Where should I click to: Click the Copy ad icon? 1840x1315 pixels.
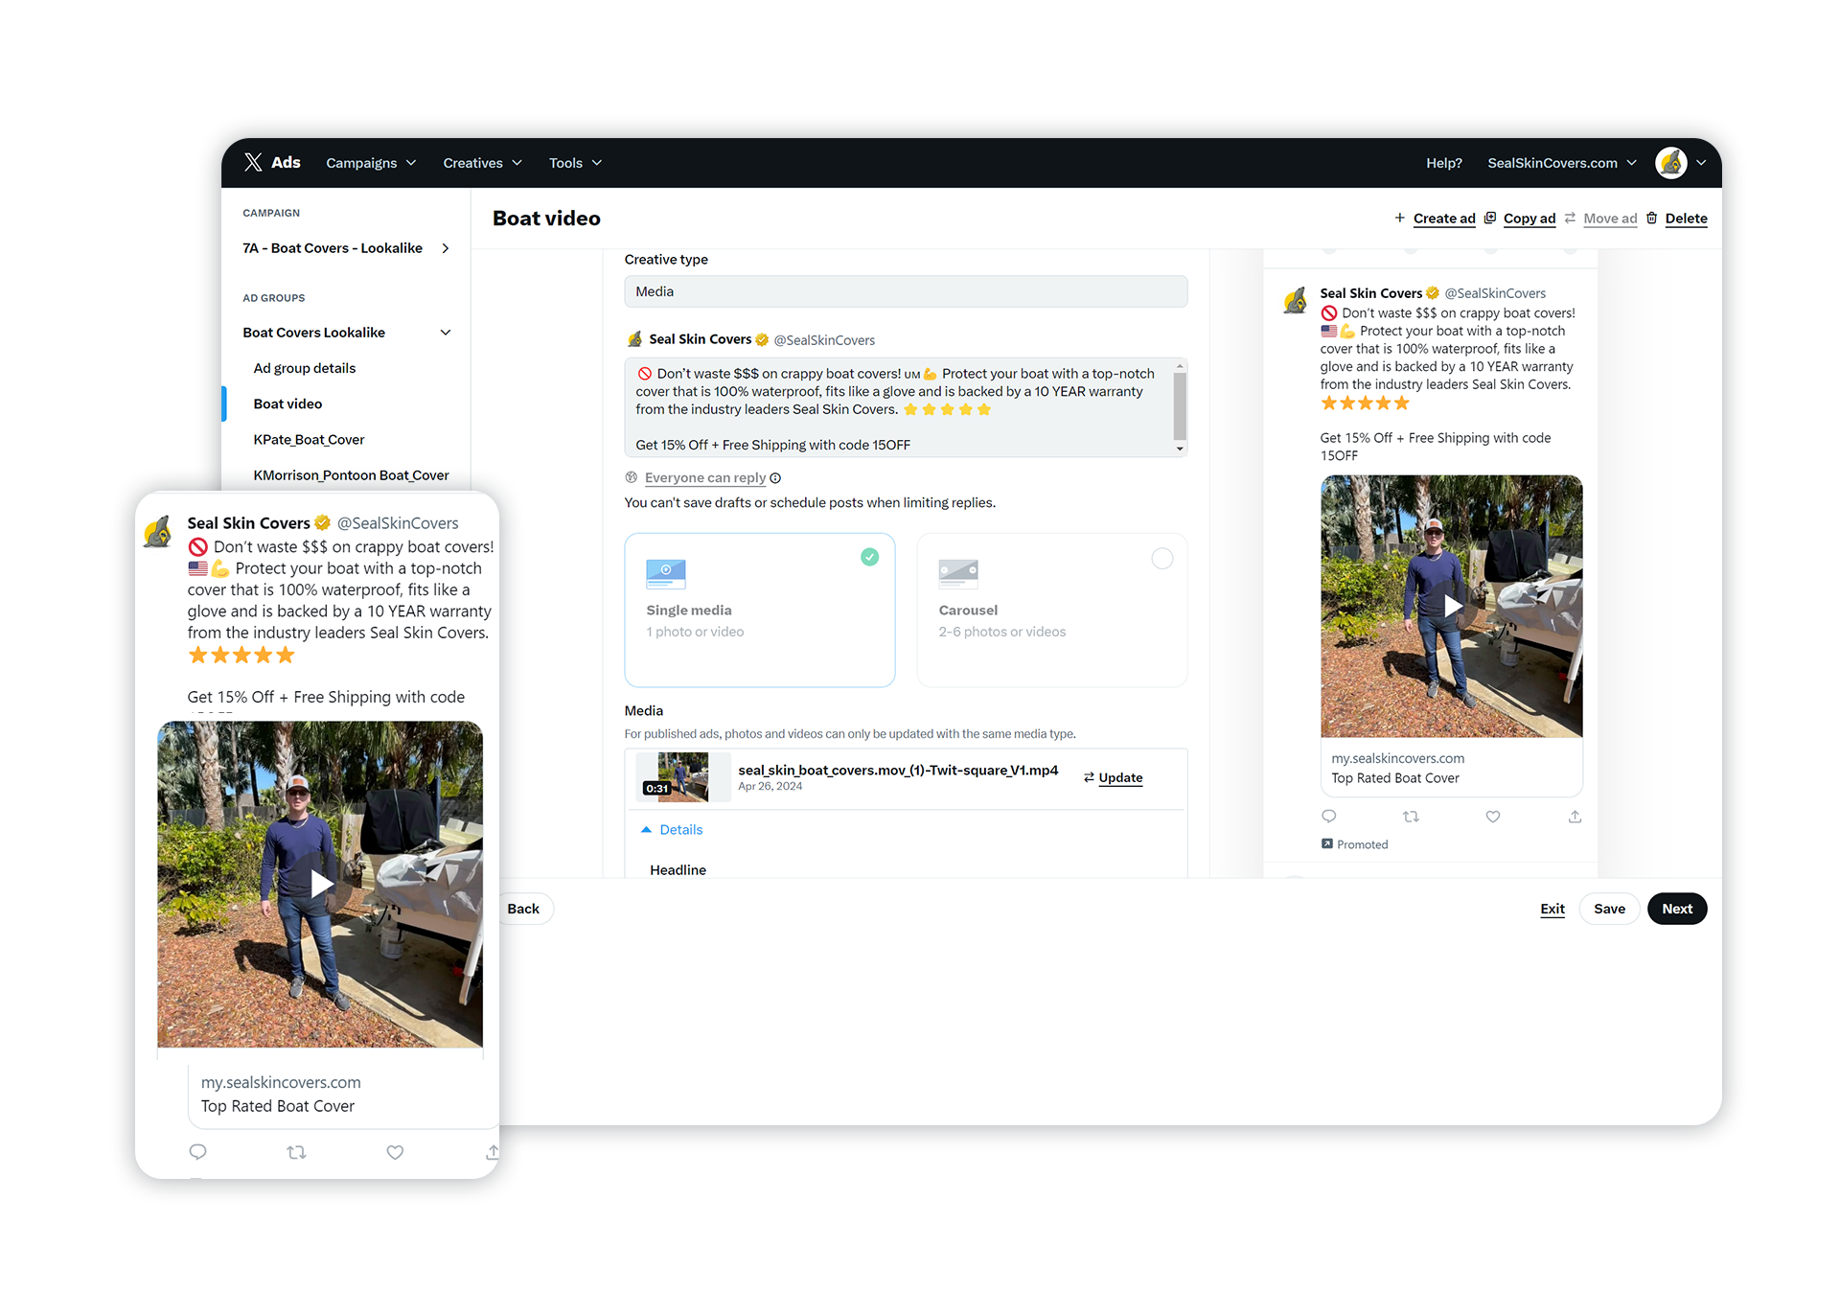click(x=1491, y=218)
